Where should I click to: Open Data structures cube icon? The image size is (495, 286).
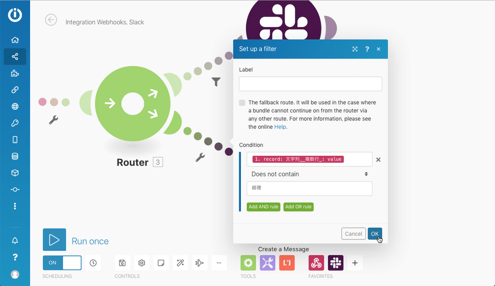click(x=15, y=173)
